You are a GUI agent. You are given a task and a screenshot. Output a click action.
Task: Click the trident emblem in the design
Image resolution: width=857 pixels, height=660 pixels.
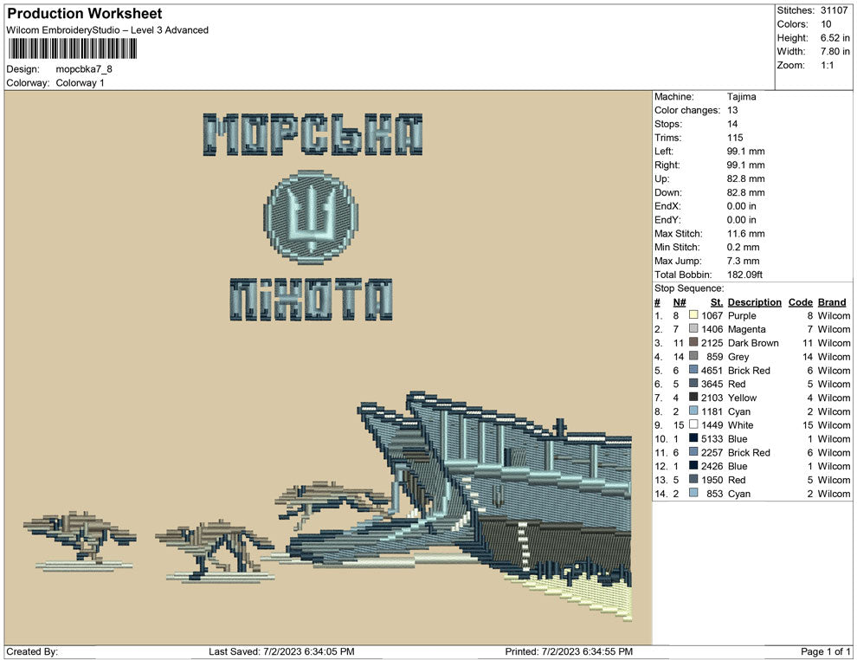310,217
